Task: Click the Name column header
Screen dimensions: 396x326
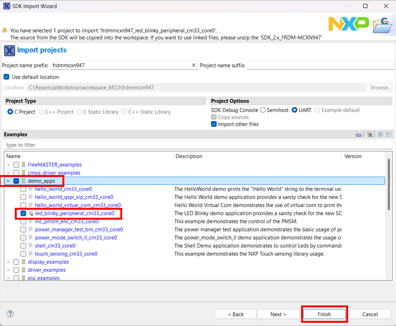Action: point(88,156)
